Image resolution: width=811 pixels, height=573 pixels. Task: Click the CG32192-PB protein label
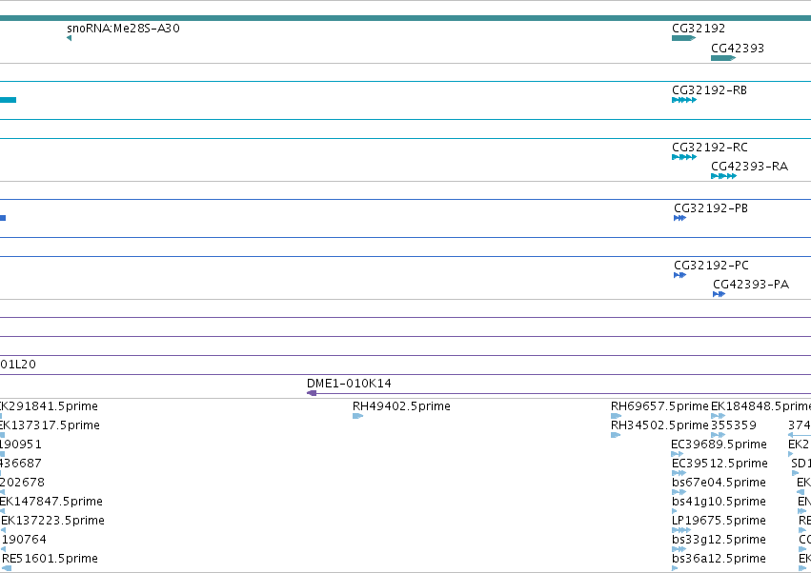point(711,208)
